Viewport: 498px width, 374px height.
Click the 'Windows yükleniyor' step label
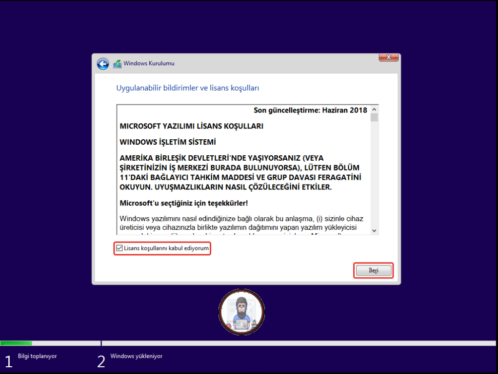(136, 356)
